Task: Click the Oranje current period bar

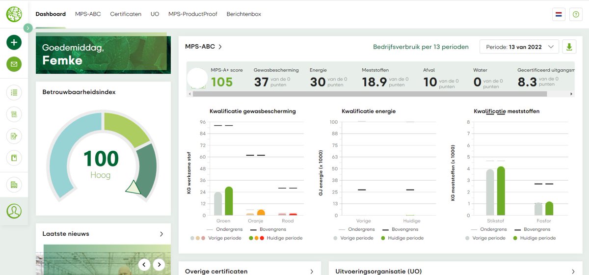Action: coord(261,213)
